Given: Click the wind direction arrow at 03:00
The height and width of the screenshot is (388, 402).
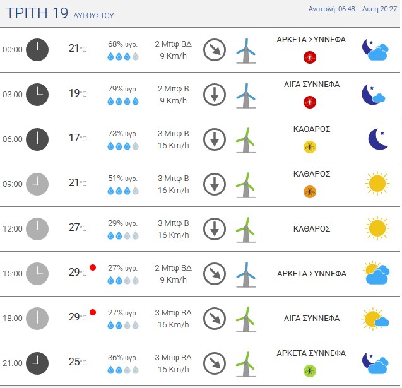Looking at the screenshot, I should pos(215,95).
